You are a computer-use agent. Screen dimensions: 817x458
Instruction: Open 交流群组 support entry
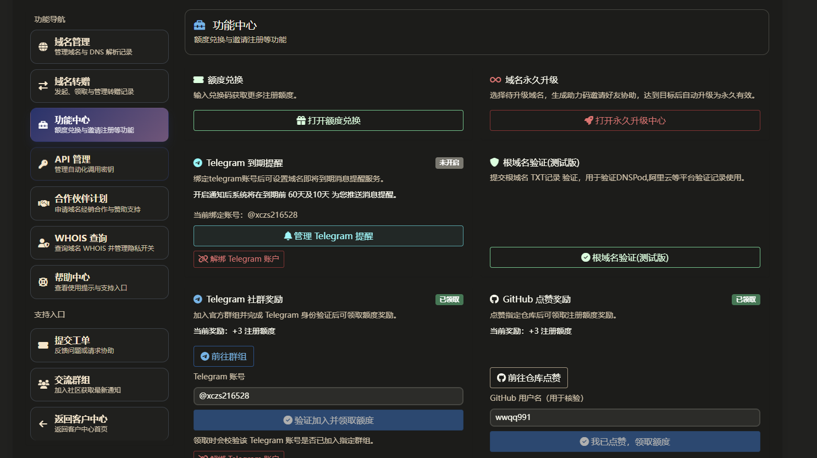(x=100, y=384)
